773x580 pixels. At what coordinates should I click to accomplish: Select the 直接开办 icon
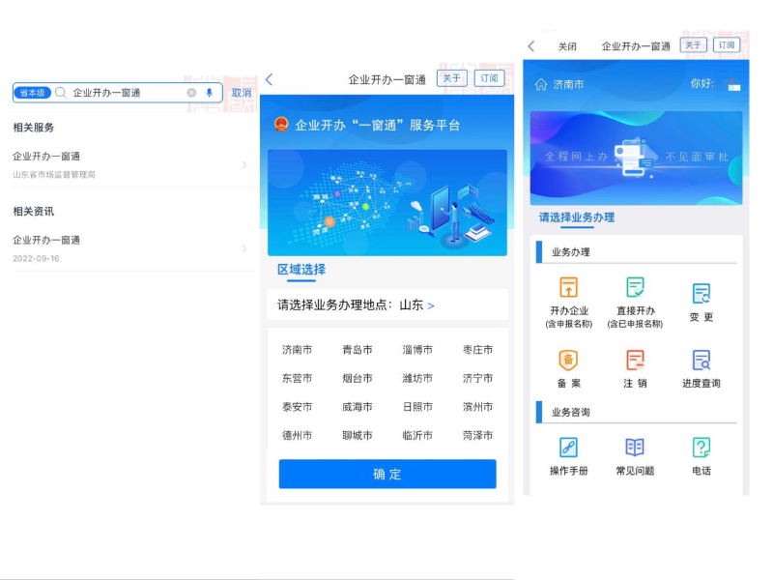(x=635, y=288)
